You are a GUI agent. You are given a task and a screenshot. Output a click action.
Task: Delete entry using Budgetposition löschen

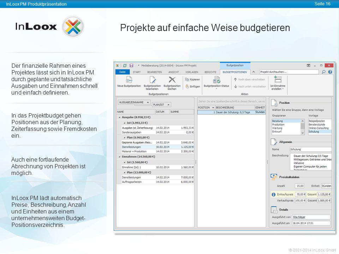coord(172,83)
